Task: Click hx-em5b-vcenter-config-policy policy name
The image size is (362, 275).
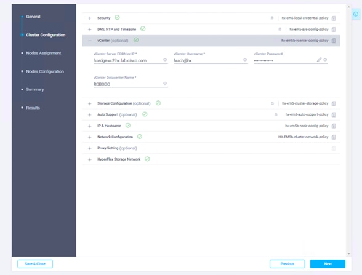Action: [x=305, y=41]
